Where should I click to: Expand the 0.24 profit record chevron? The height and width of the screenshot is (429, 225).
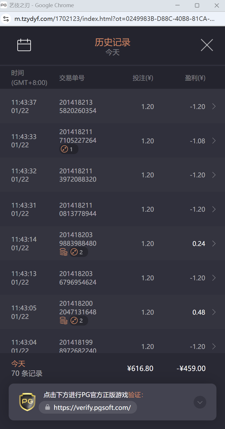coord(214,244)
